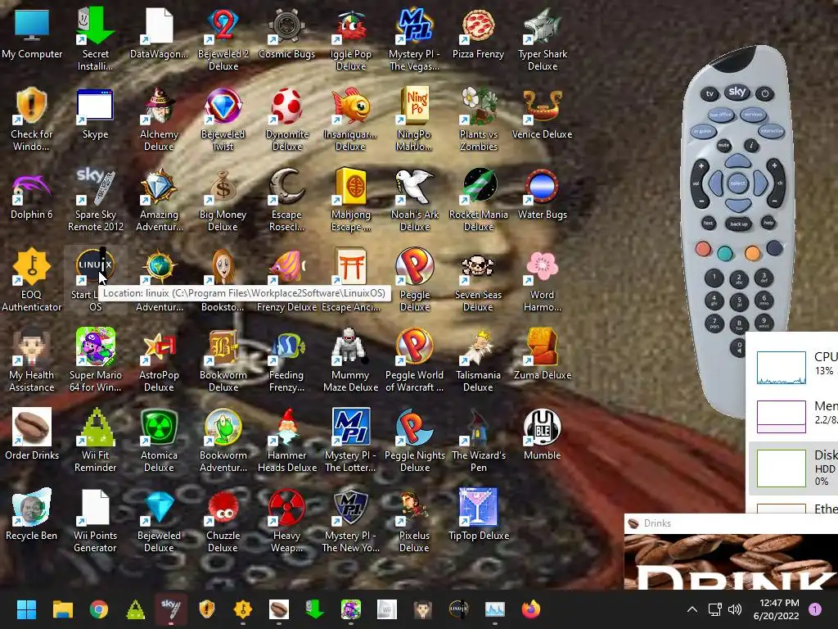Screen dimensions: 838x629
Task: Select the Chuzzle Deluxe icon
Action: pyautogui.click(x=223, y=522)
